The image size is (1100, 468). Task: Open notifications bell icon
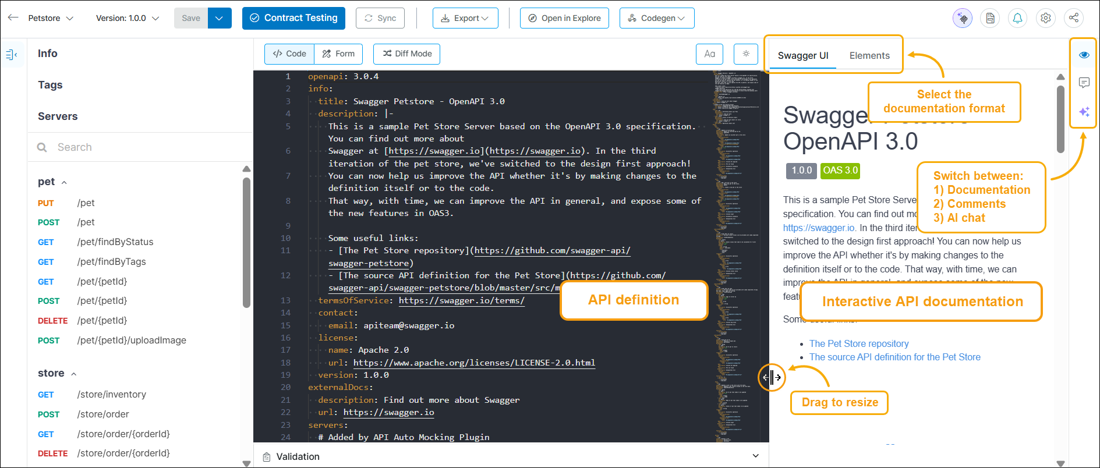point(1018,18)
